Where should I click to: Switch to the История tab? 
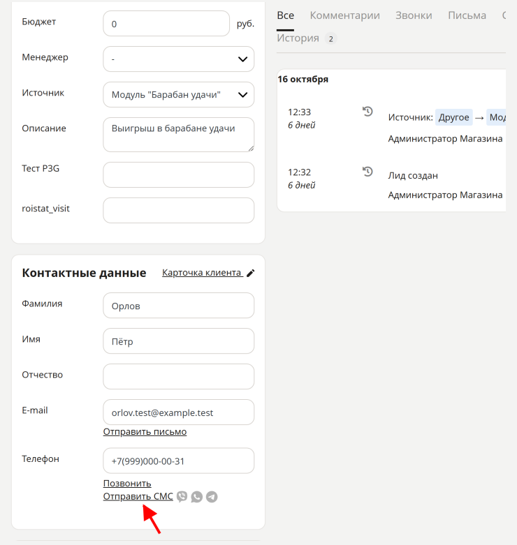pyautogui.click(x=298, y=38)
